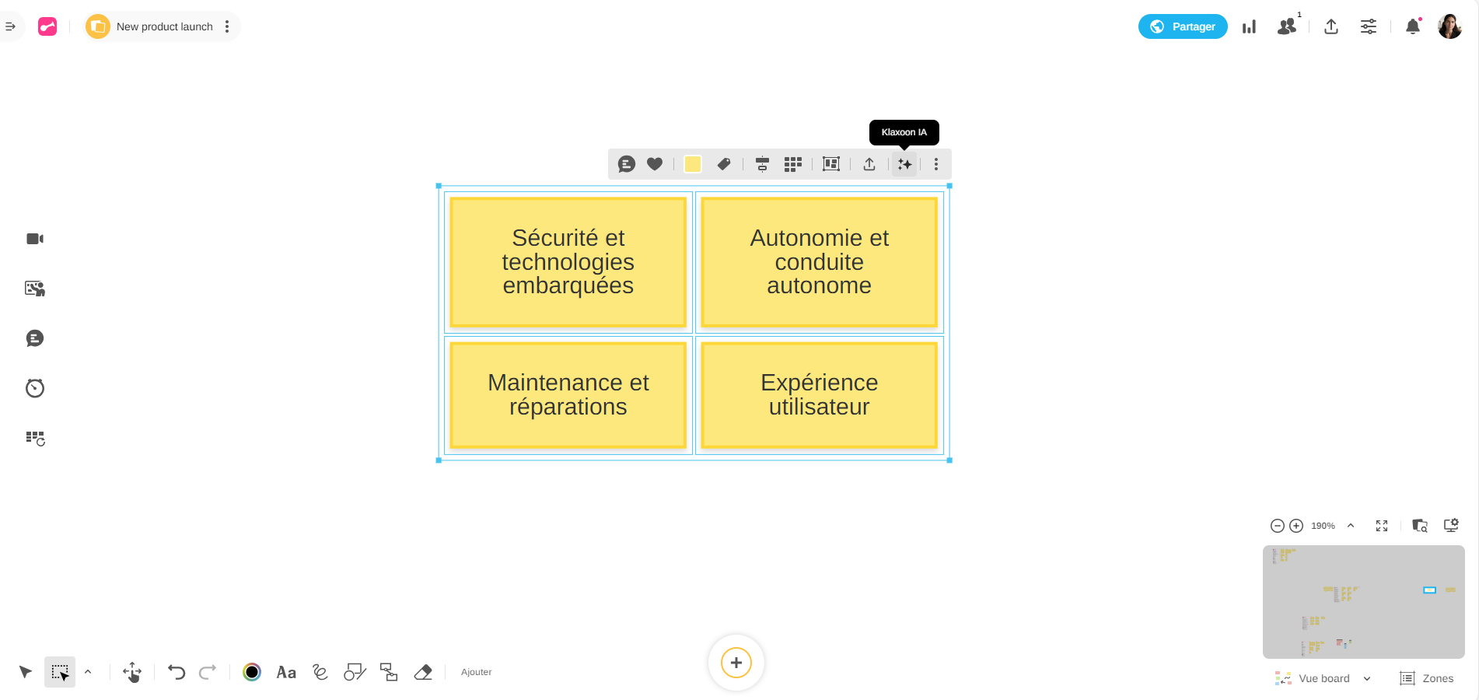Pick the yellow color swatch

692,164
